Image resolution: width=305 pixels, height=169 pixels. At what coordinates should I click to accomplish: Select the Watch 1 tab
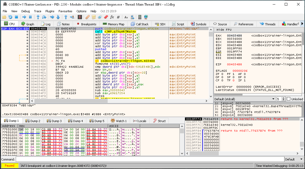(x=119, y=121)
